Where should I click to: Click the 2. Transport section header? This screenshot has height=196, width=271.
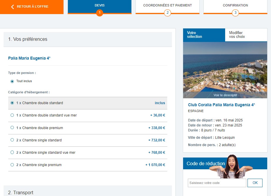click(x=88, y=191)
